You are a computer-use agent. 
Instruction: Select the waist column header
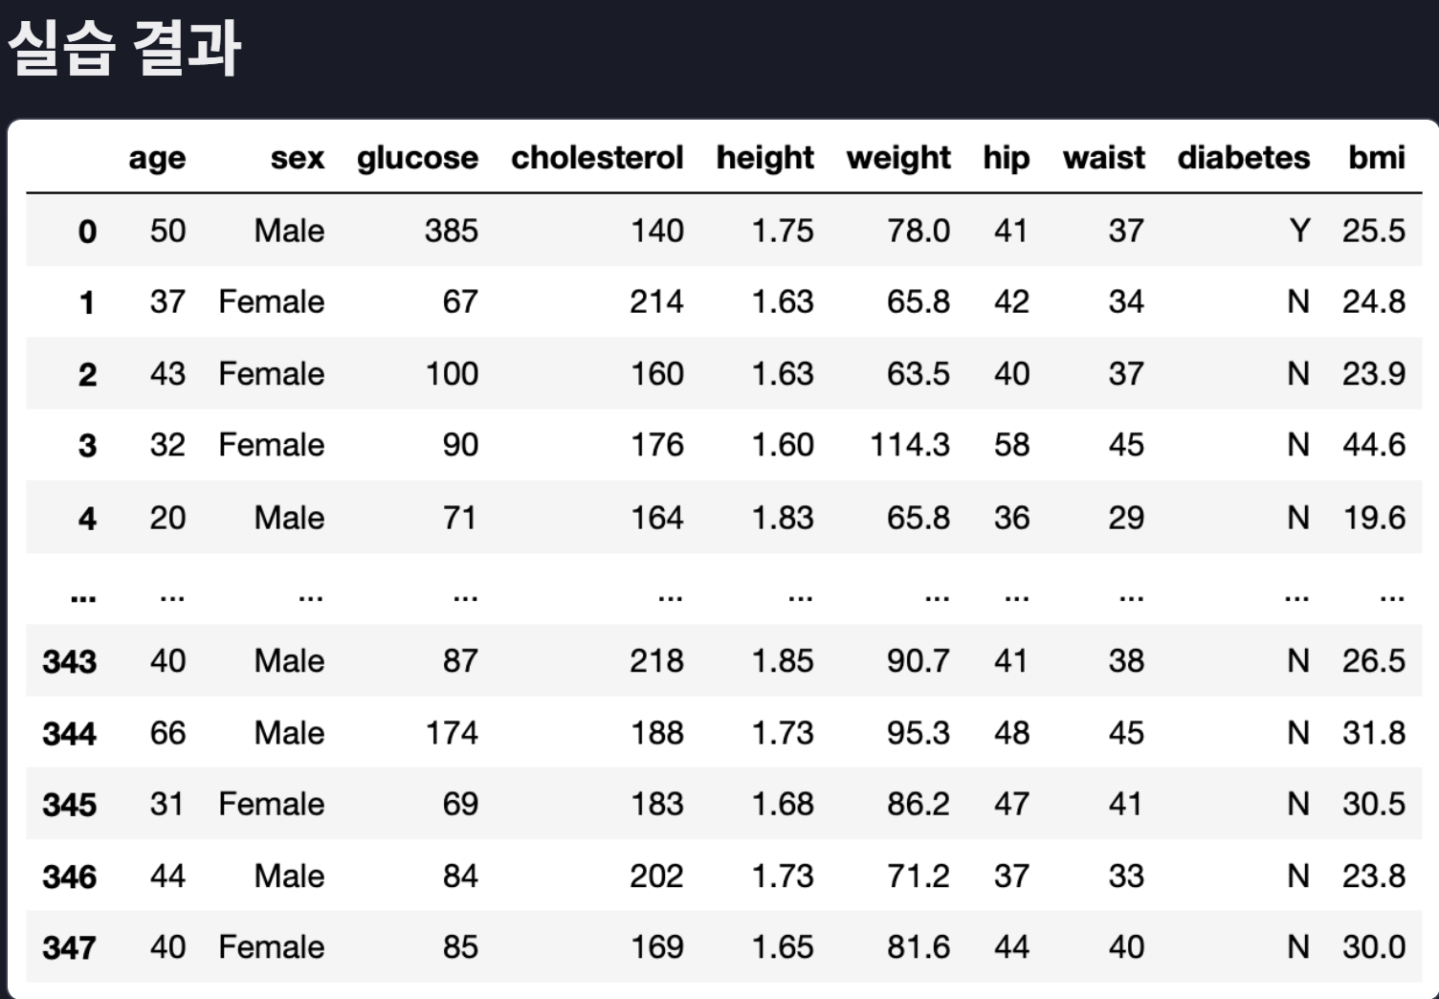pos(1103,157)
